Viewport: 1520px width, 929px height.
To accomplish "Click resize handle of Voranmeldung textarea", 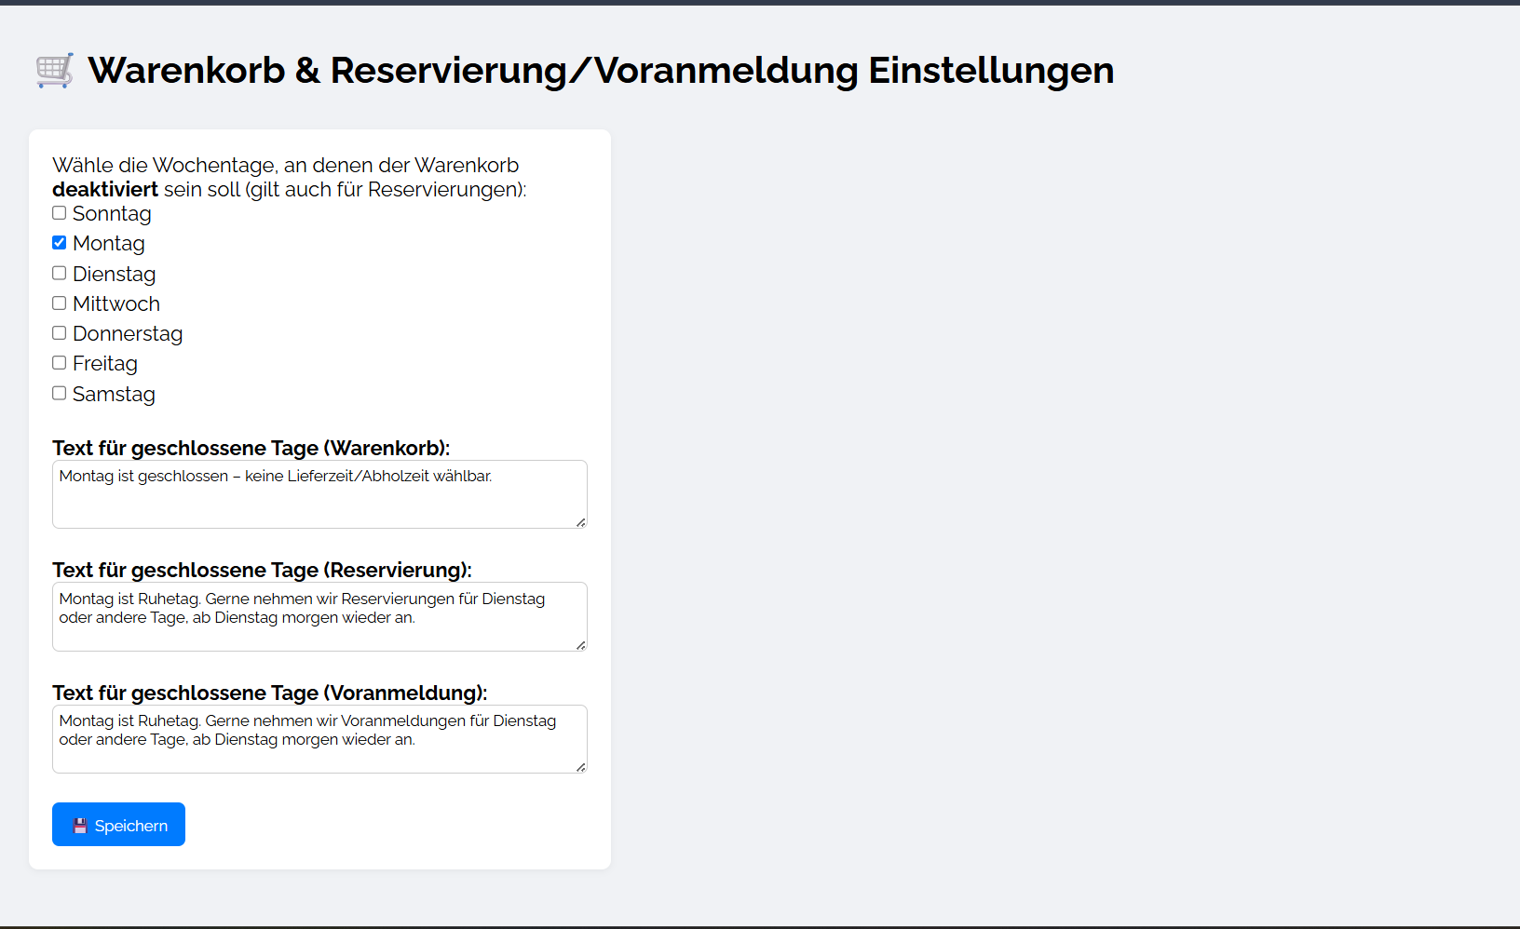I will 580,767.
